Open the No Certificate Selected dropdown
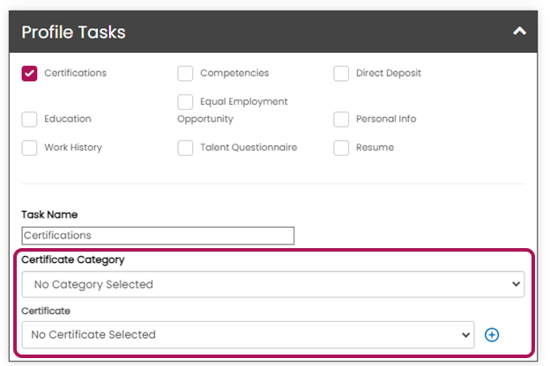 (x=248, y=334)
